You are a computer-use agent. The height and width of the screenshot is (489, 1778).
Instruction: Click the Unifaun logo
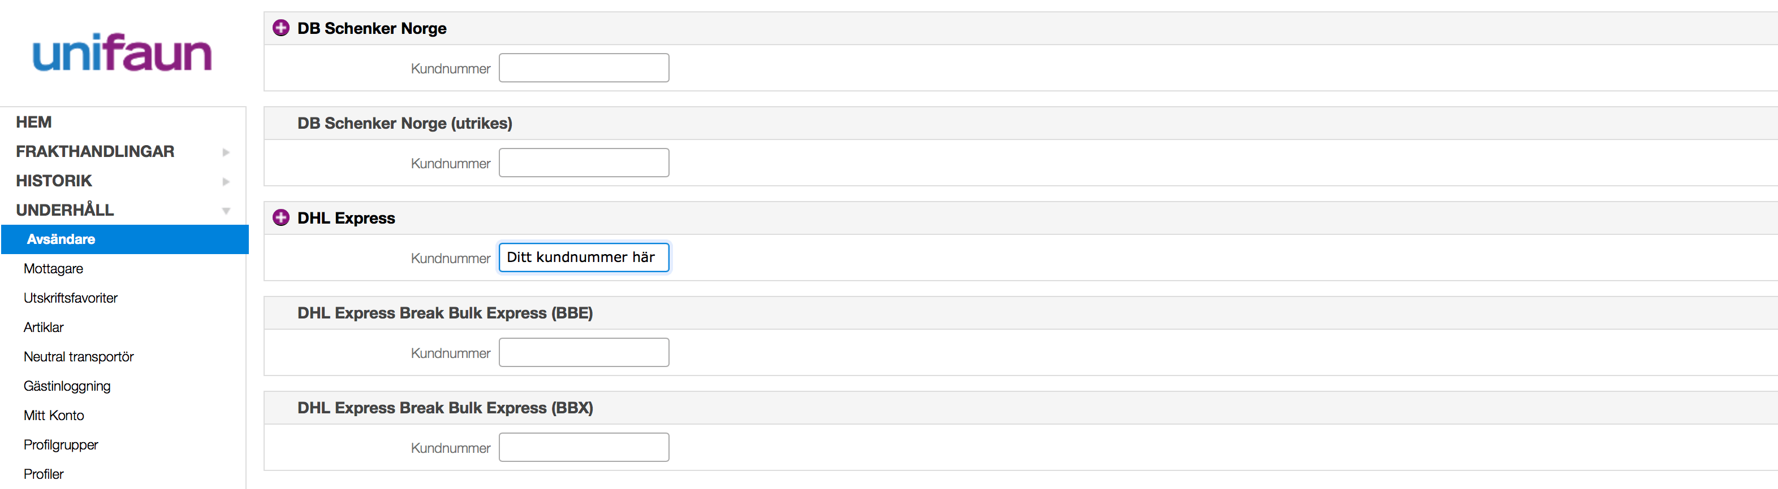click(x=122, y=53)
